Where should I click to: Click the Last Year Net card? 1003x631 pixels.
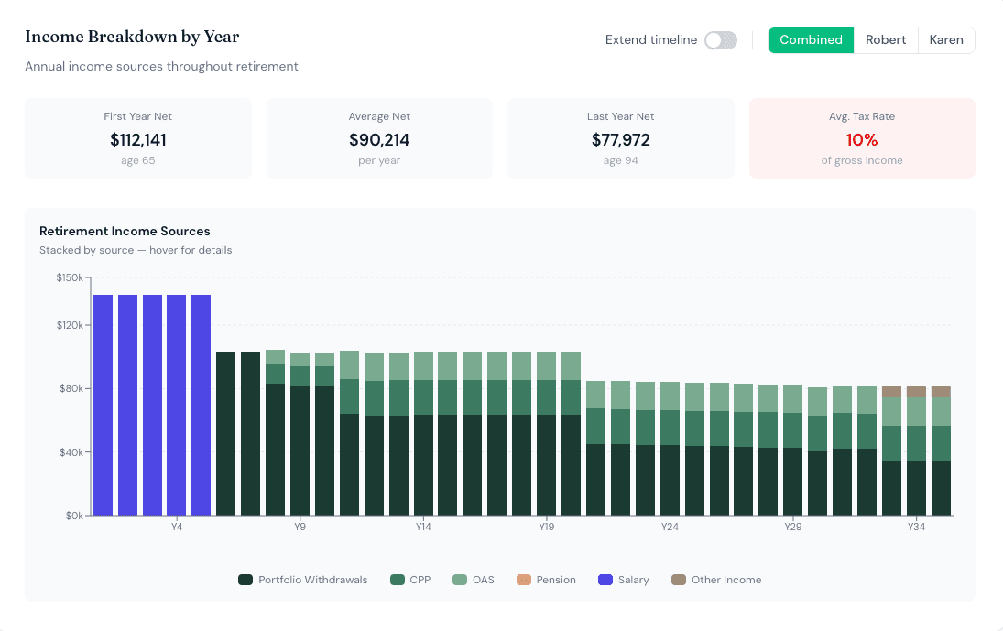[620, 138]
